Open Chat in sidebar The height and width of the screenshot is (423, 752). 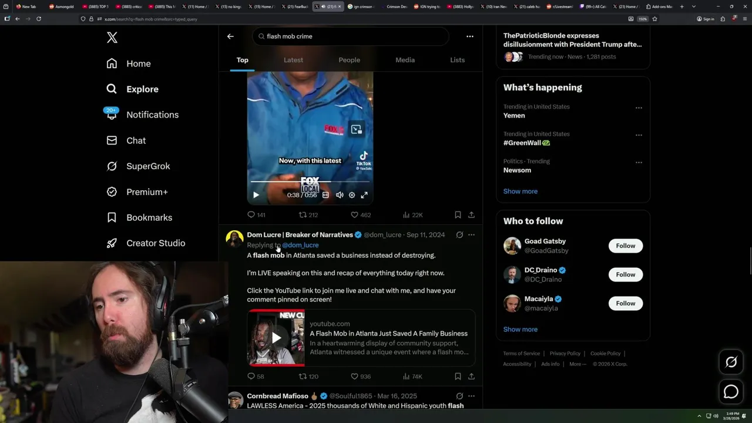pos(126,140)
